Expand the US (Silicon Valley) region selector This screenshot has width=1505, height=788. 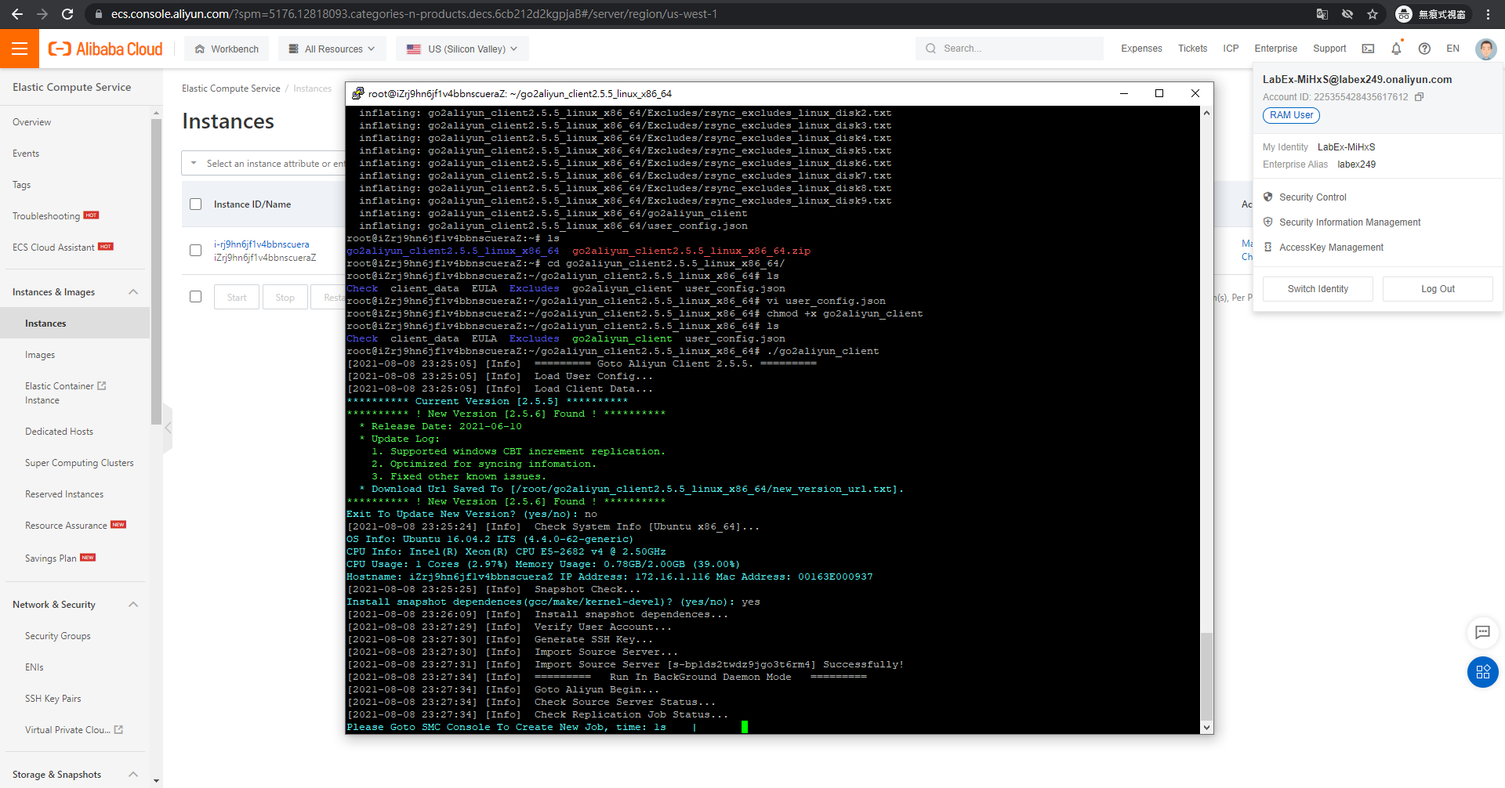coord(462,49)
